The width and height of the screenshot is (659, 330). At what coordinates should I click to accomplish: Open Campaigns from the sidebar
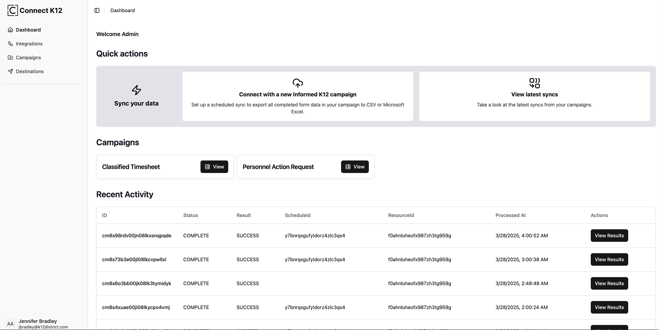pyautogui.click(x=28, y=58)
